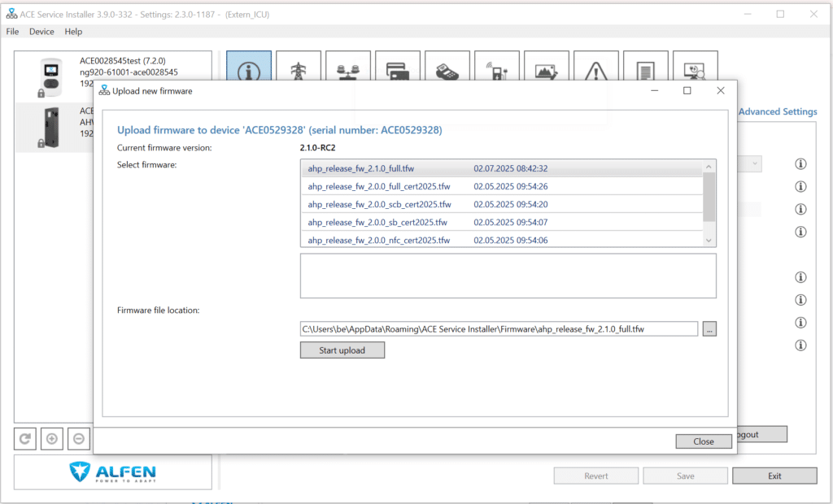Click the partially hidden Logout button
833x504 pixels.
point(761,434)
